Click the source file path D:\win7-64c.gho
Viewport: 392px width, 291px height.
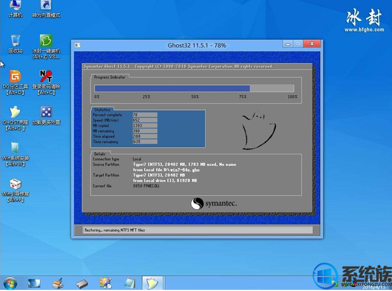181,170
